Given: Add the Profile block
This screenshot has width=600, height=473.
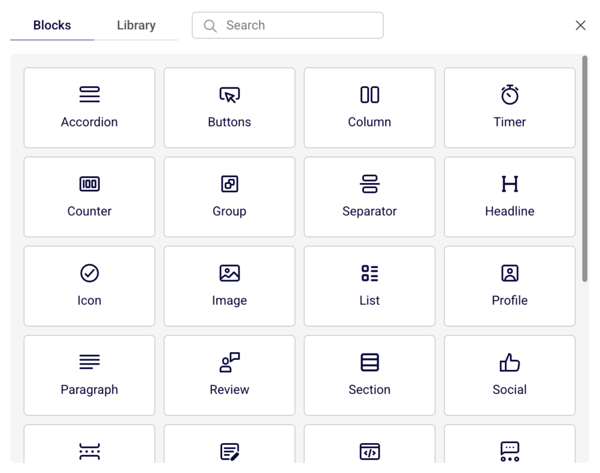Looking at the screenshot, I should pos(509,286).
